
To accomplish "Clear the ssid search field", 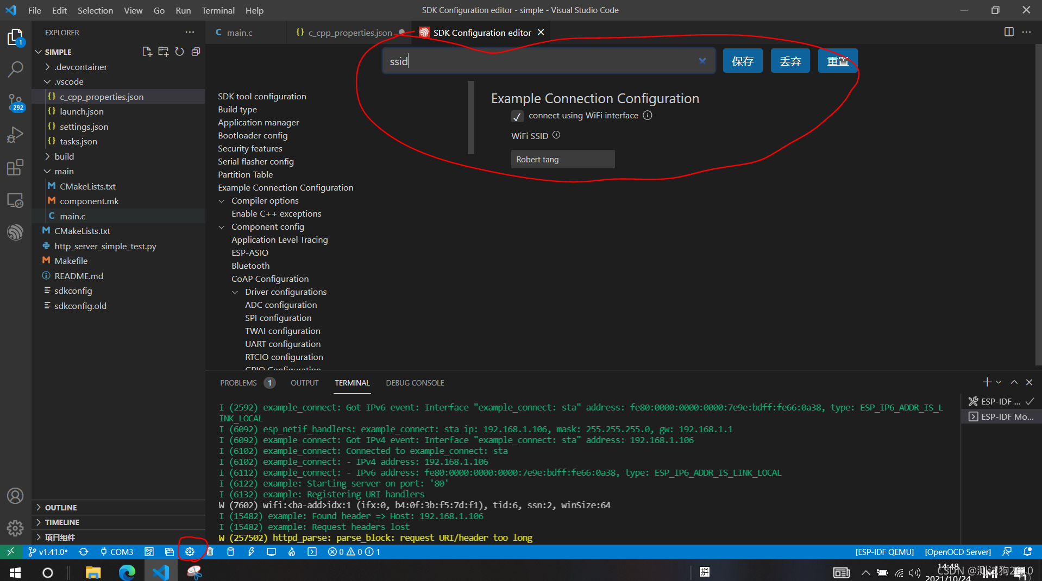I will [x=702, y=61].
